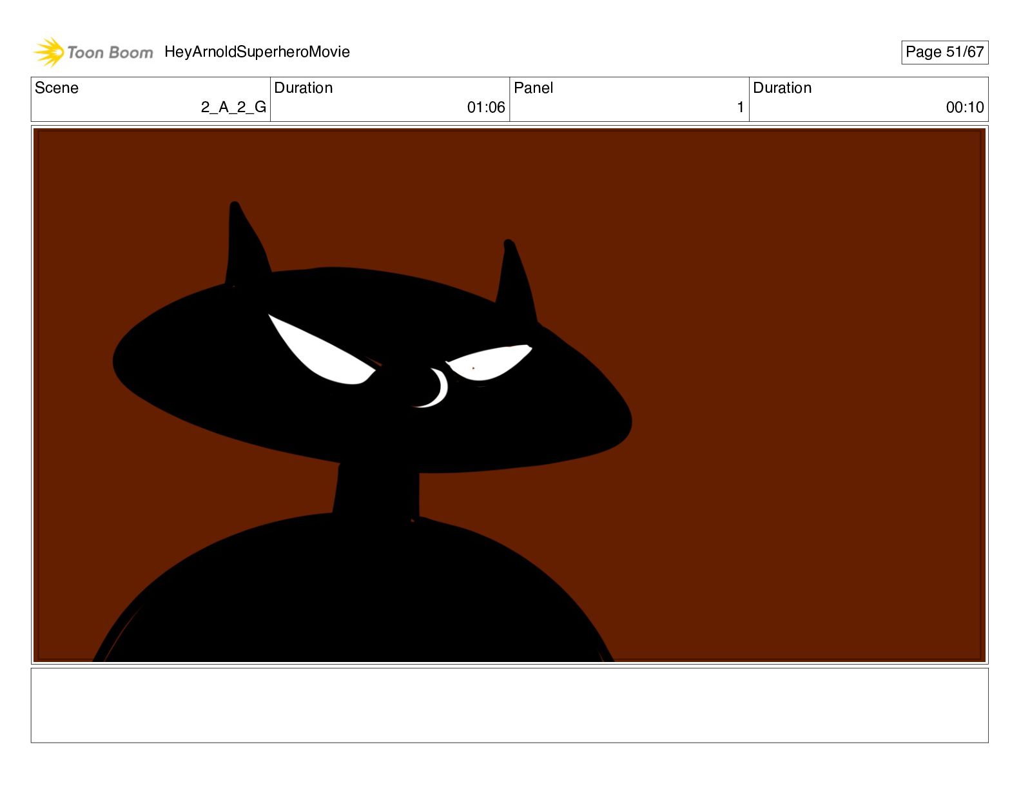Click the empty notes box below the panel
The image size is (1021, 789).
(509, 705)
